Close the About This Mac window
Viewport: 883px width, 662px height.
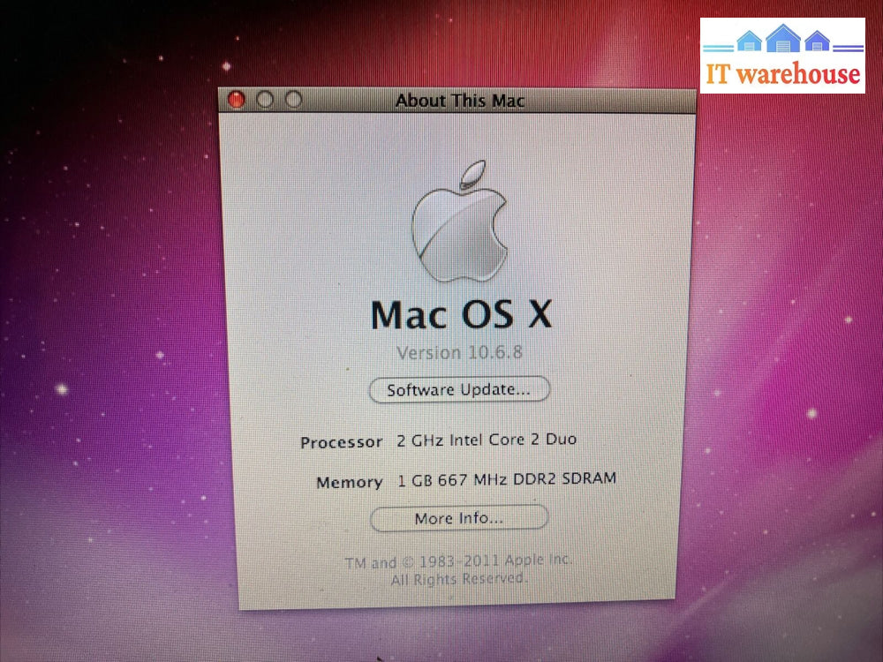pyautogui.click(x=236, y=100)
